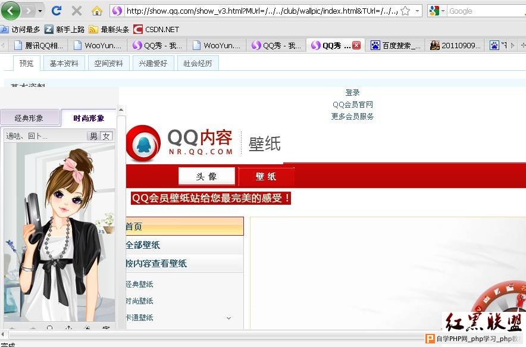Select the 空间资料 profile tab
526x347 pixels.
point(108,63)
